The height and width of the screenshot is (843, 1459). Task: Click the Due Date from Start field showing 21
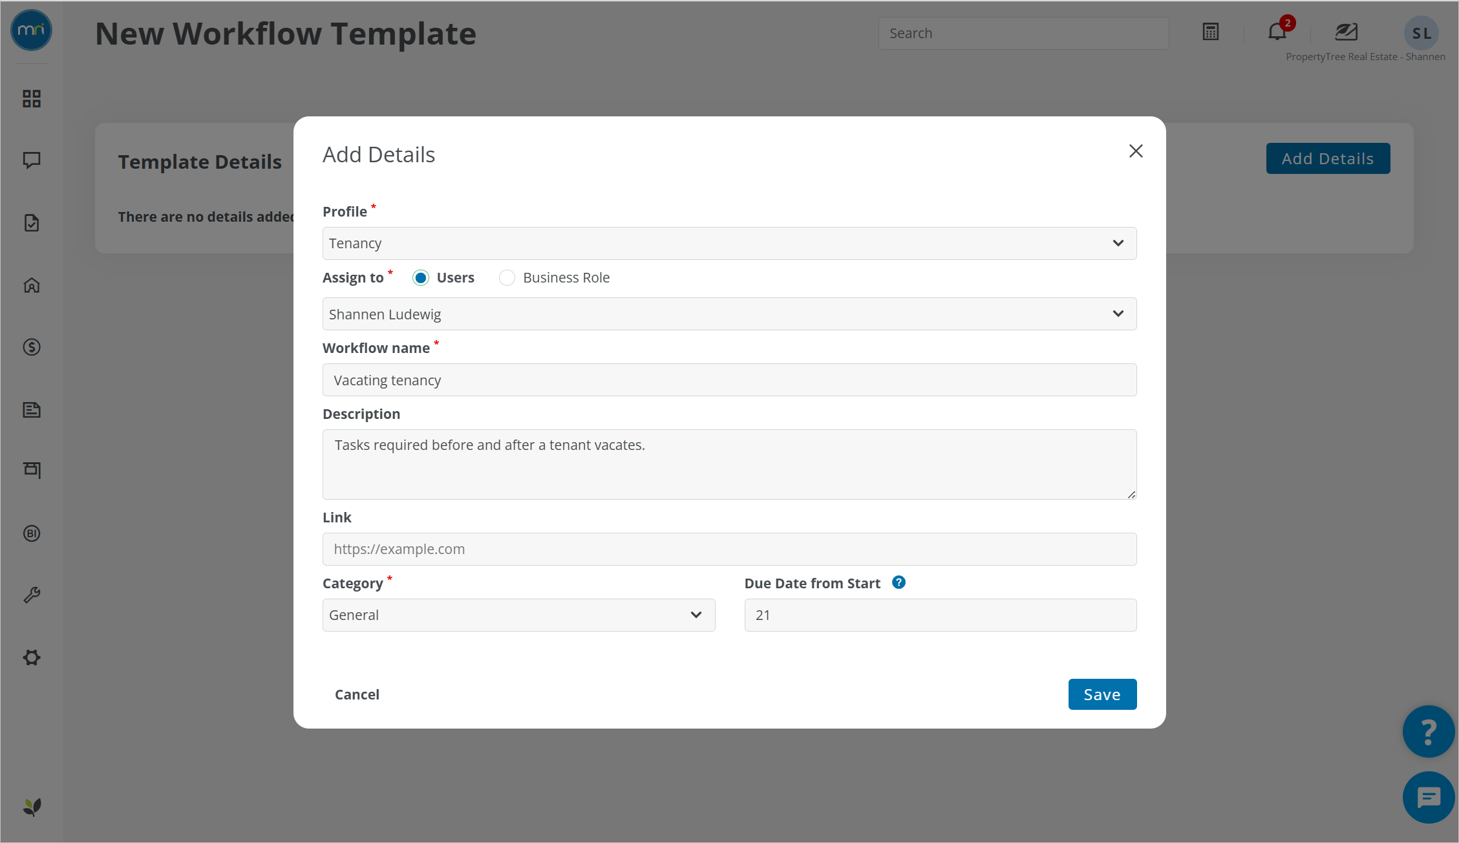[941, 615]
